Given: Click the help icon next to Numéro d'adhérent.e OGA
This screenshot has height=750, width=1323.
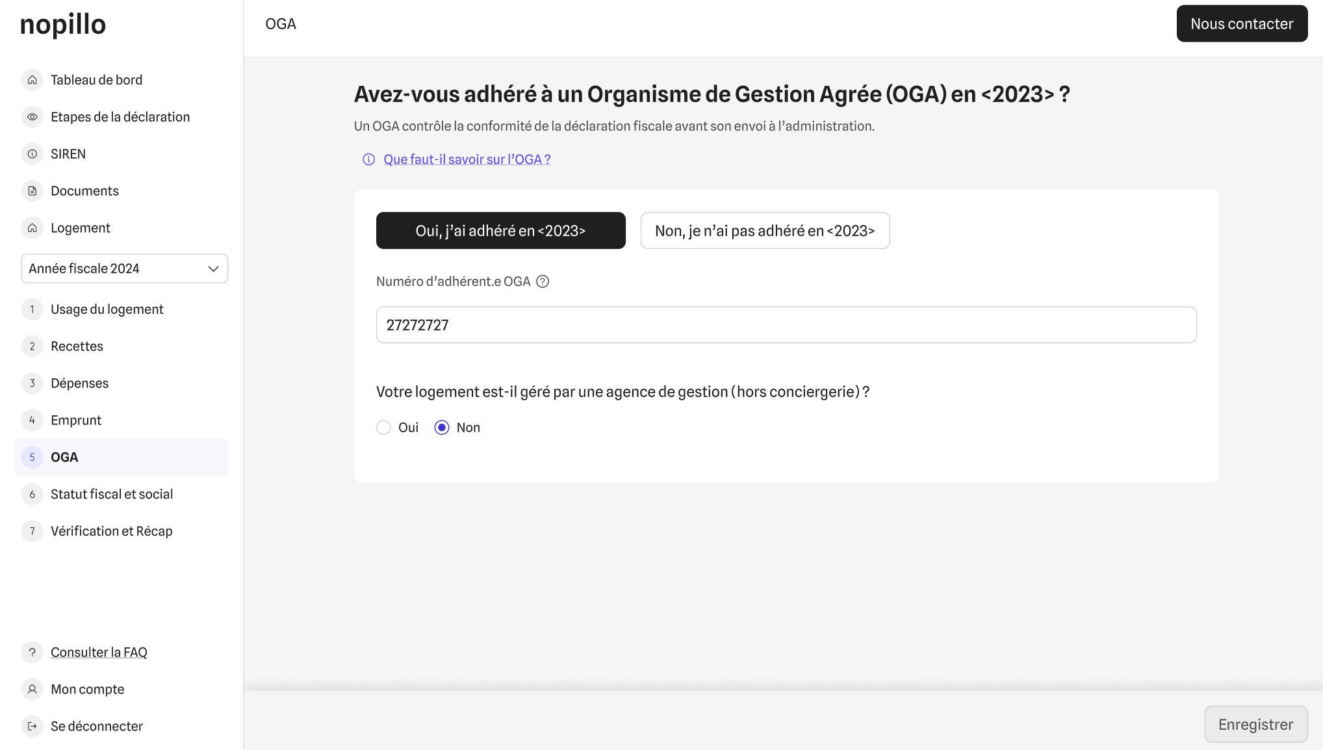Looking at the screenshot, I should click(x=543, y=281).
